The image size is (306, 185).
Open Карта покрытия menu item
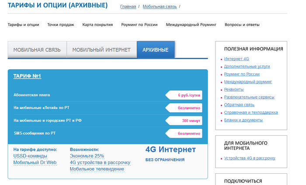[x=97, y=25]
